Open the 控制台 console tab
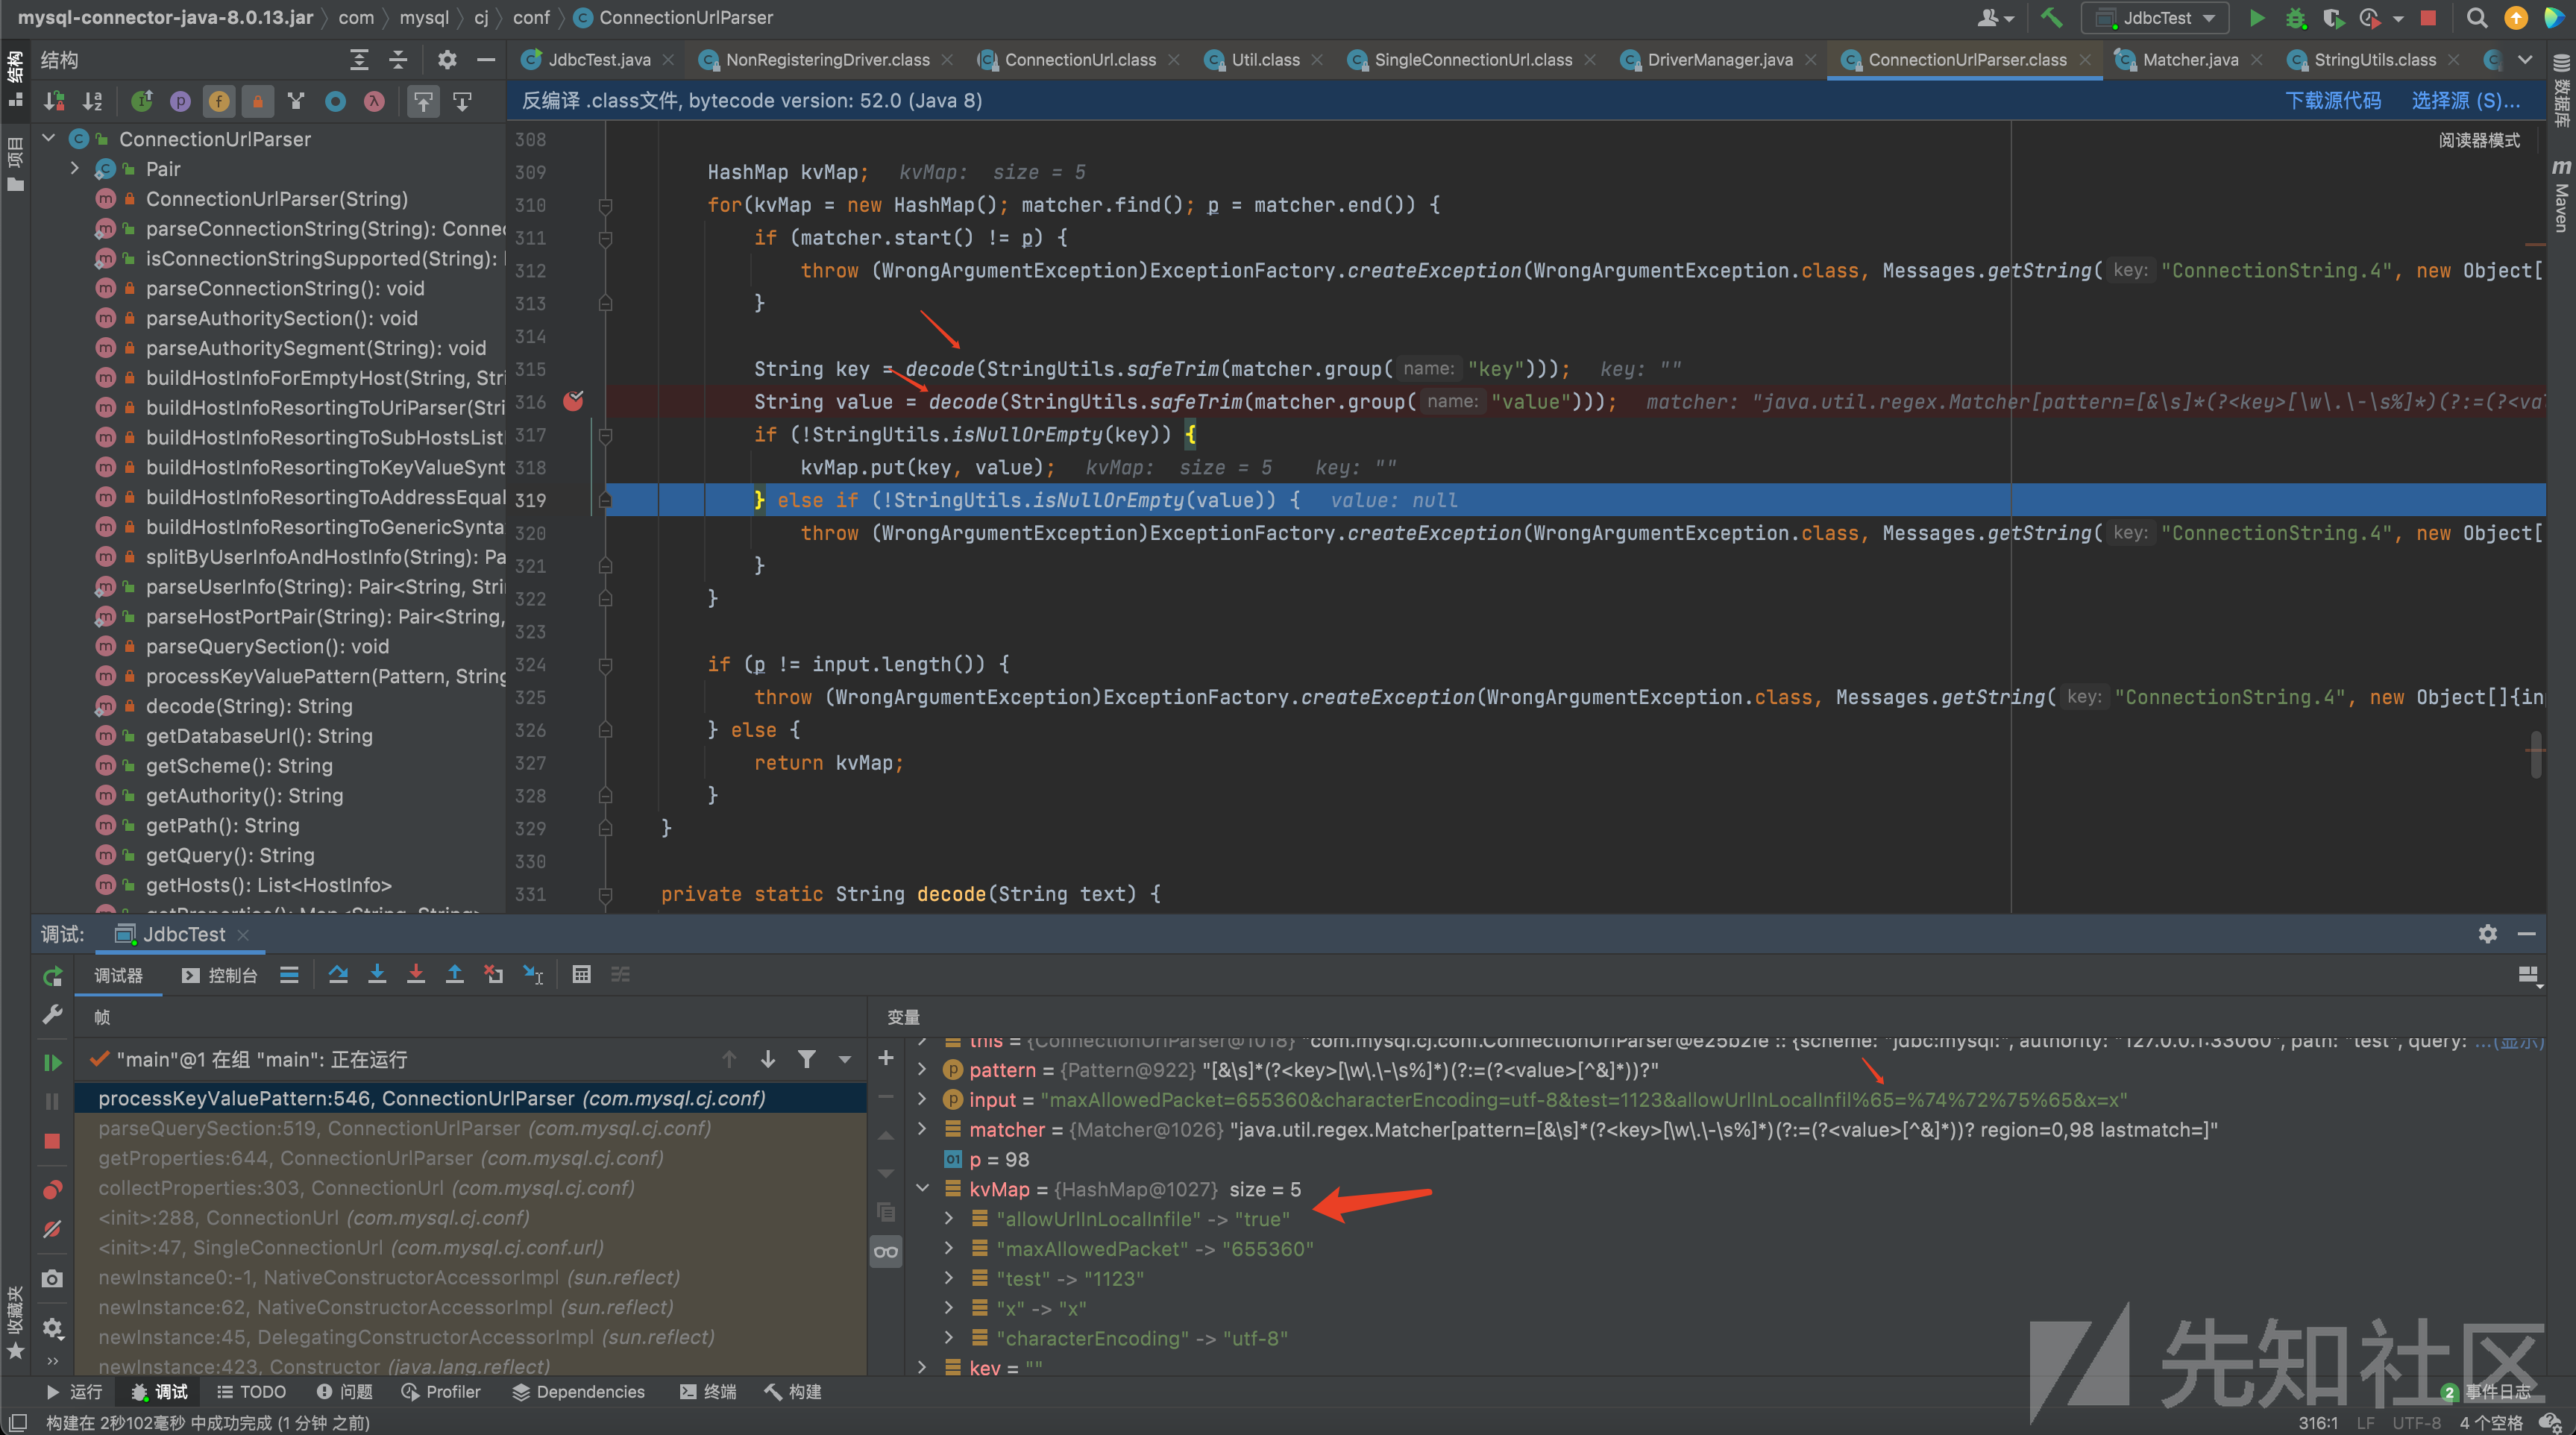 pos(220,975)
